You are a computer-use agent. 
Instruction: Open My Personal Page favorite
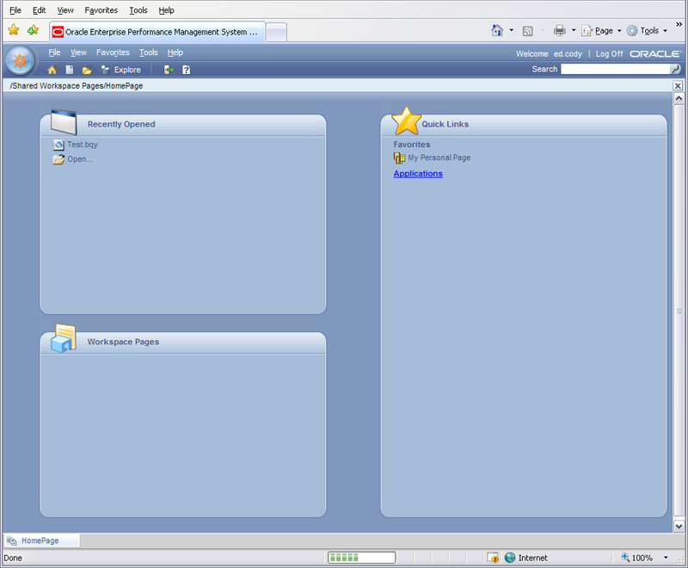coord(439,157)
